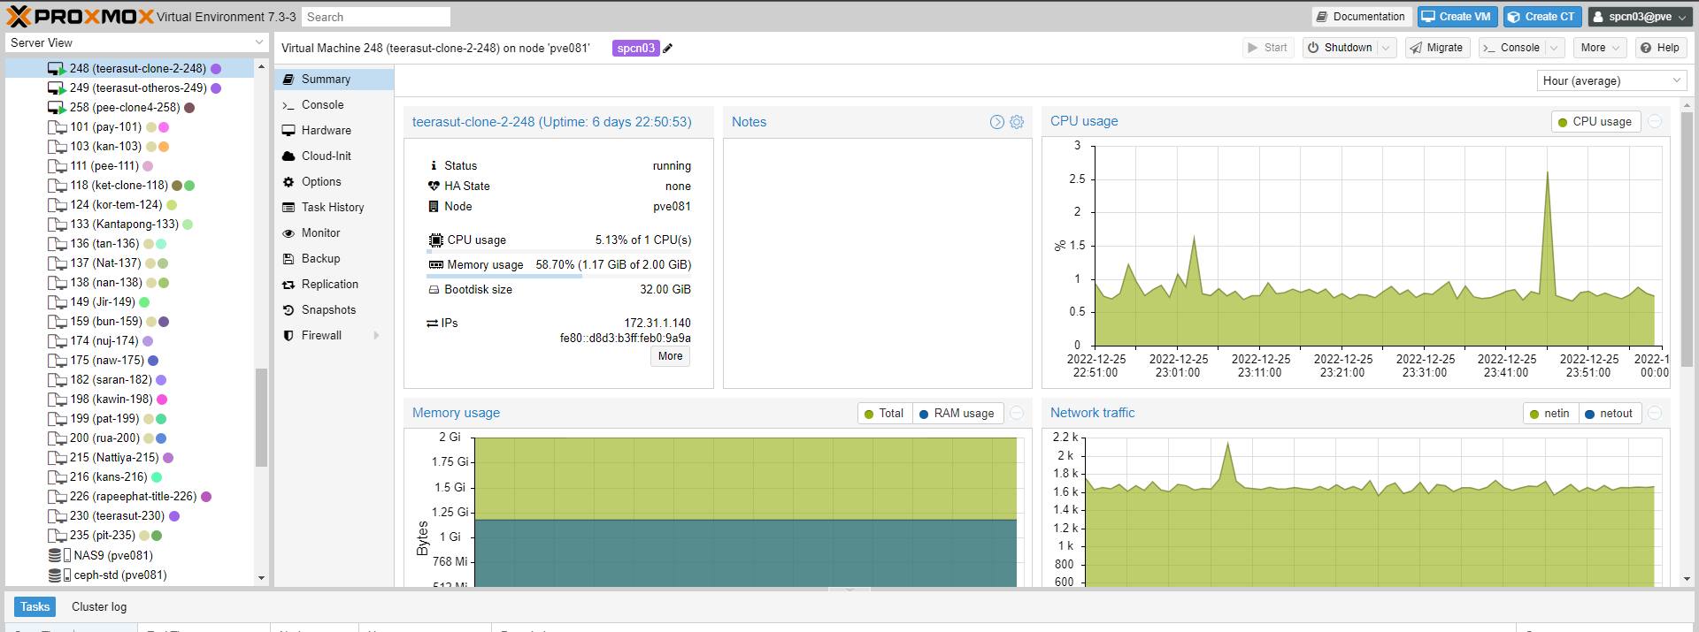Open the Shutdown options arrow
The width and height of the screenshot is (1699, 632).
tap(1386, 48)
